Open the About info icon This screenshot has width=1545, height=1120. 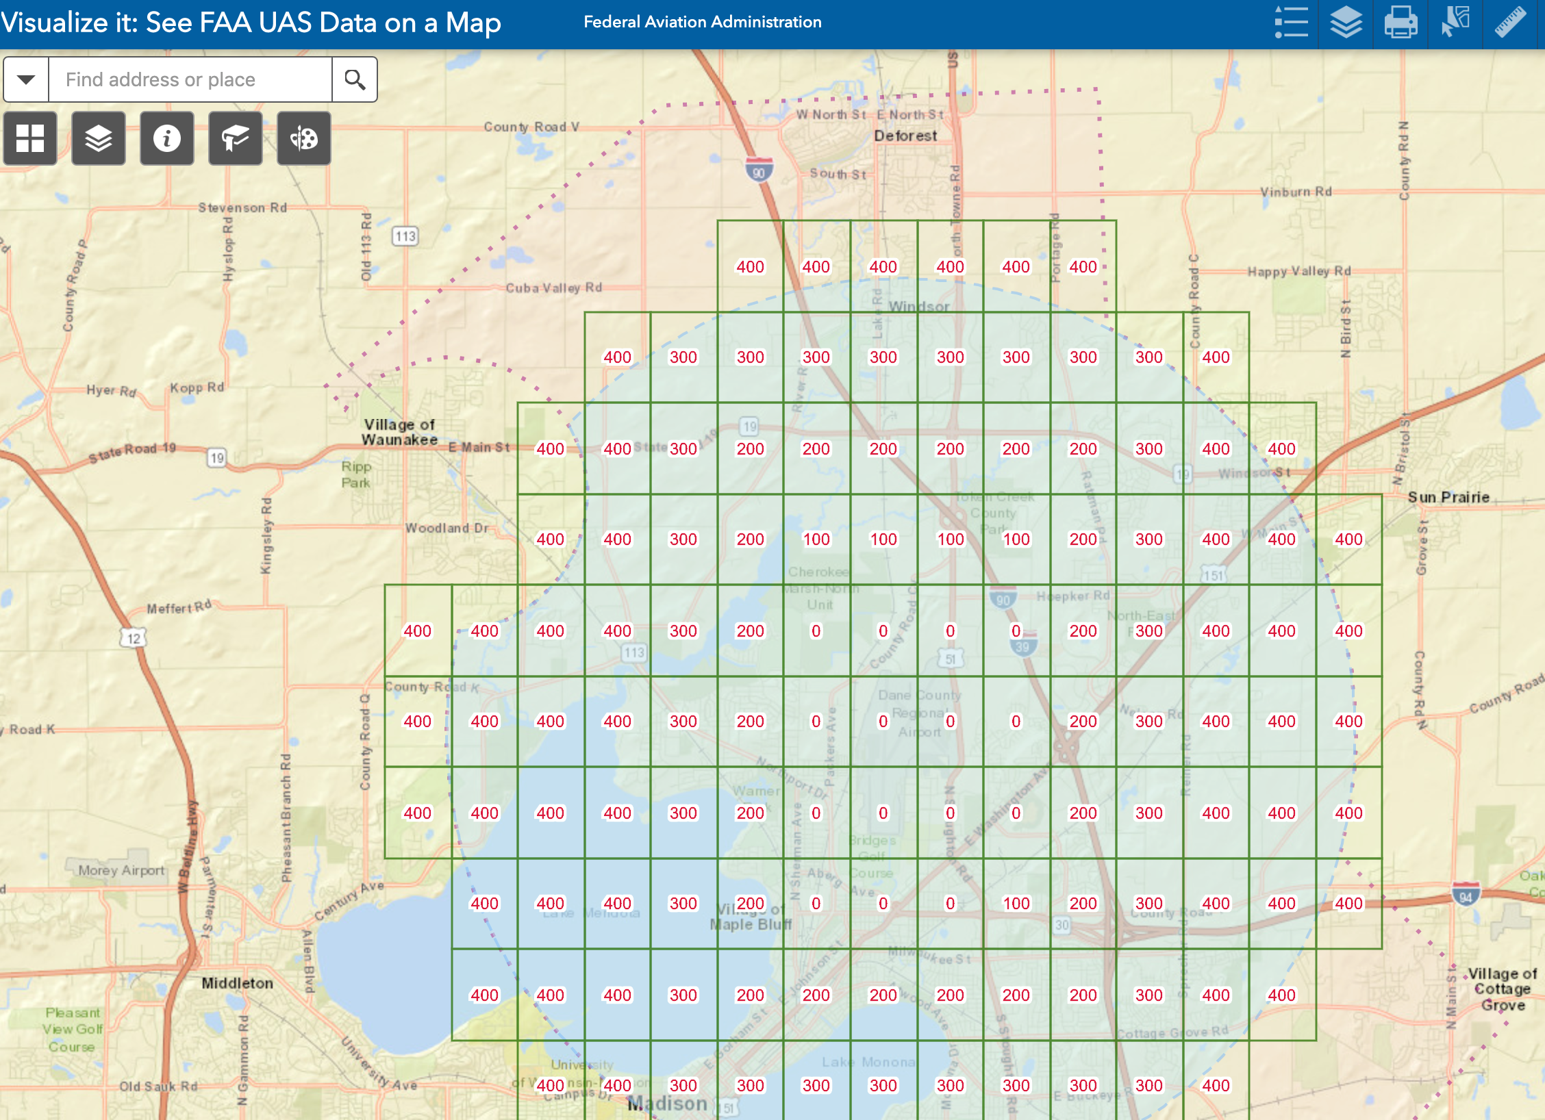tap(167, 138)
